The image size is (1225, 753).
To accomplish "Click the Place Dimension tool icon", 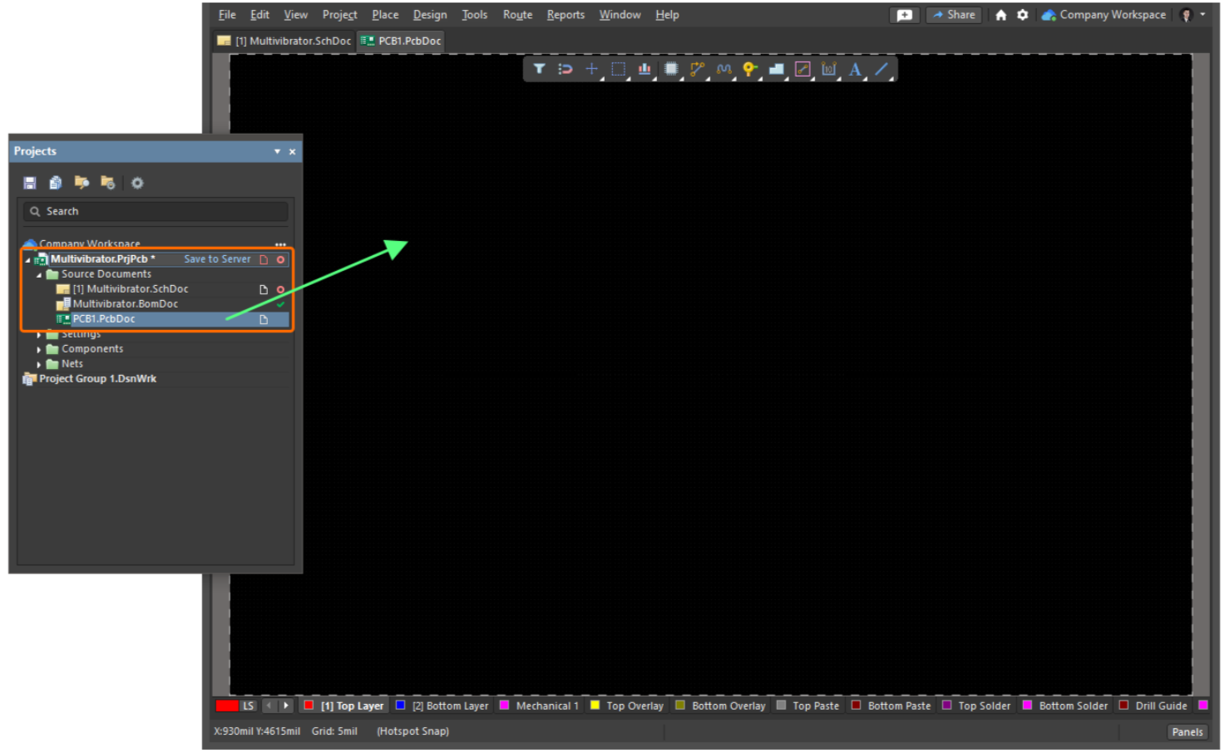I will [828, 69].
